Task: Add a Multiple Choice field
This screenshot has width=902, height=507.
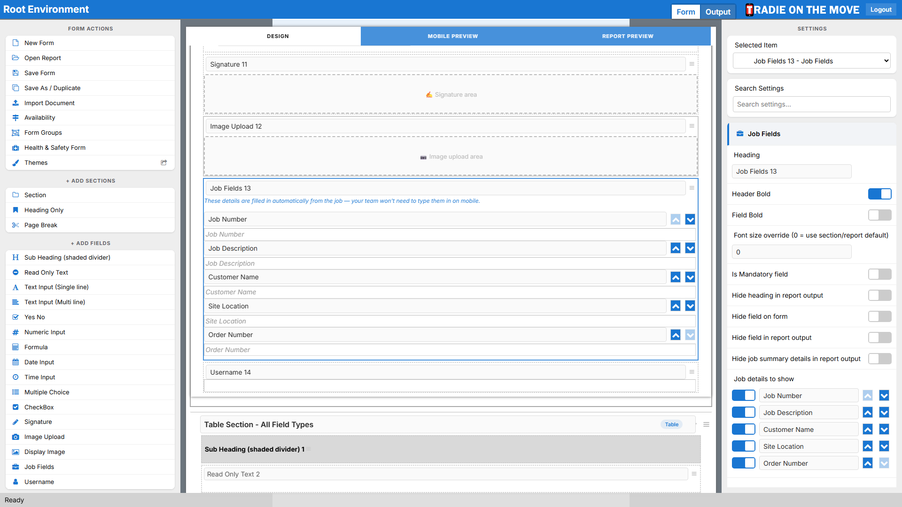Action: click(x=90, y=392)
